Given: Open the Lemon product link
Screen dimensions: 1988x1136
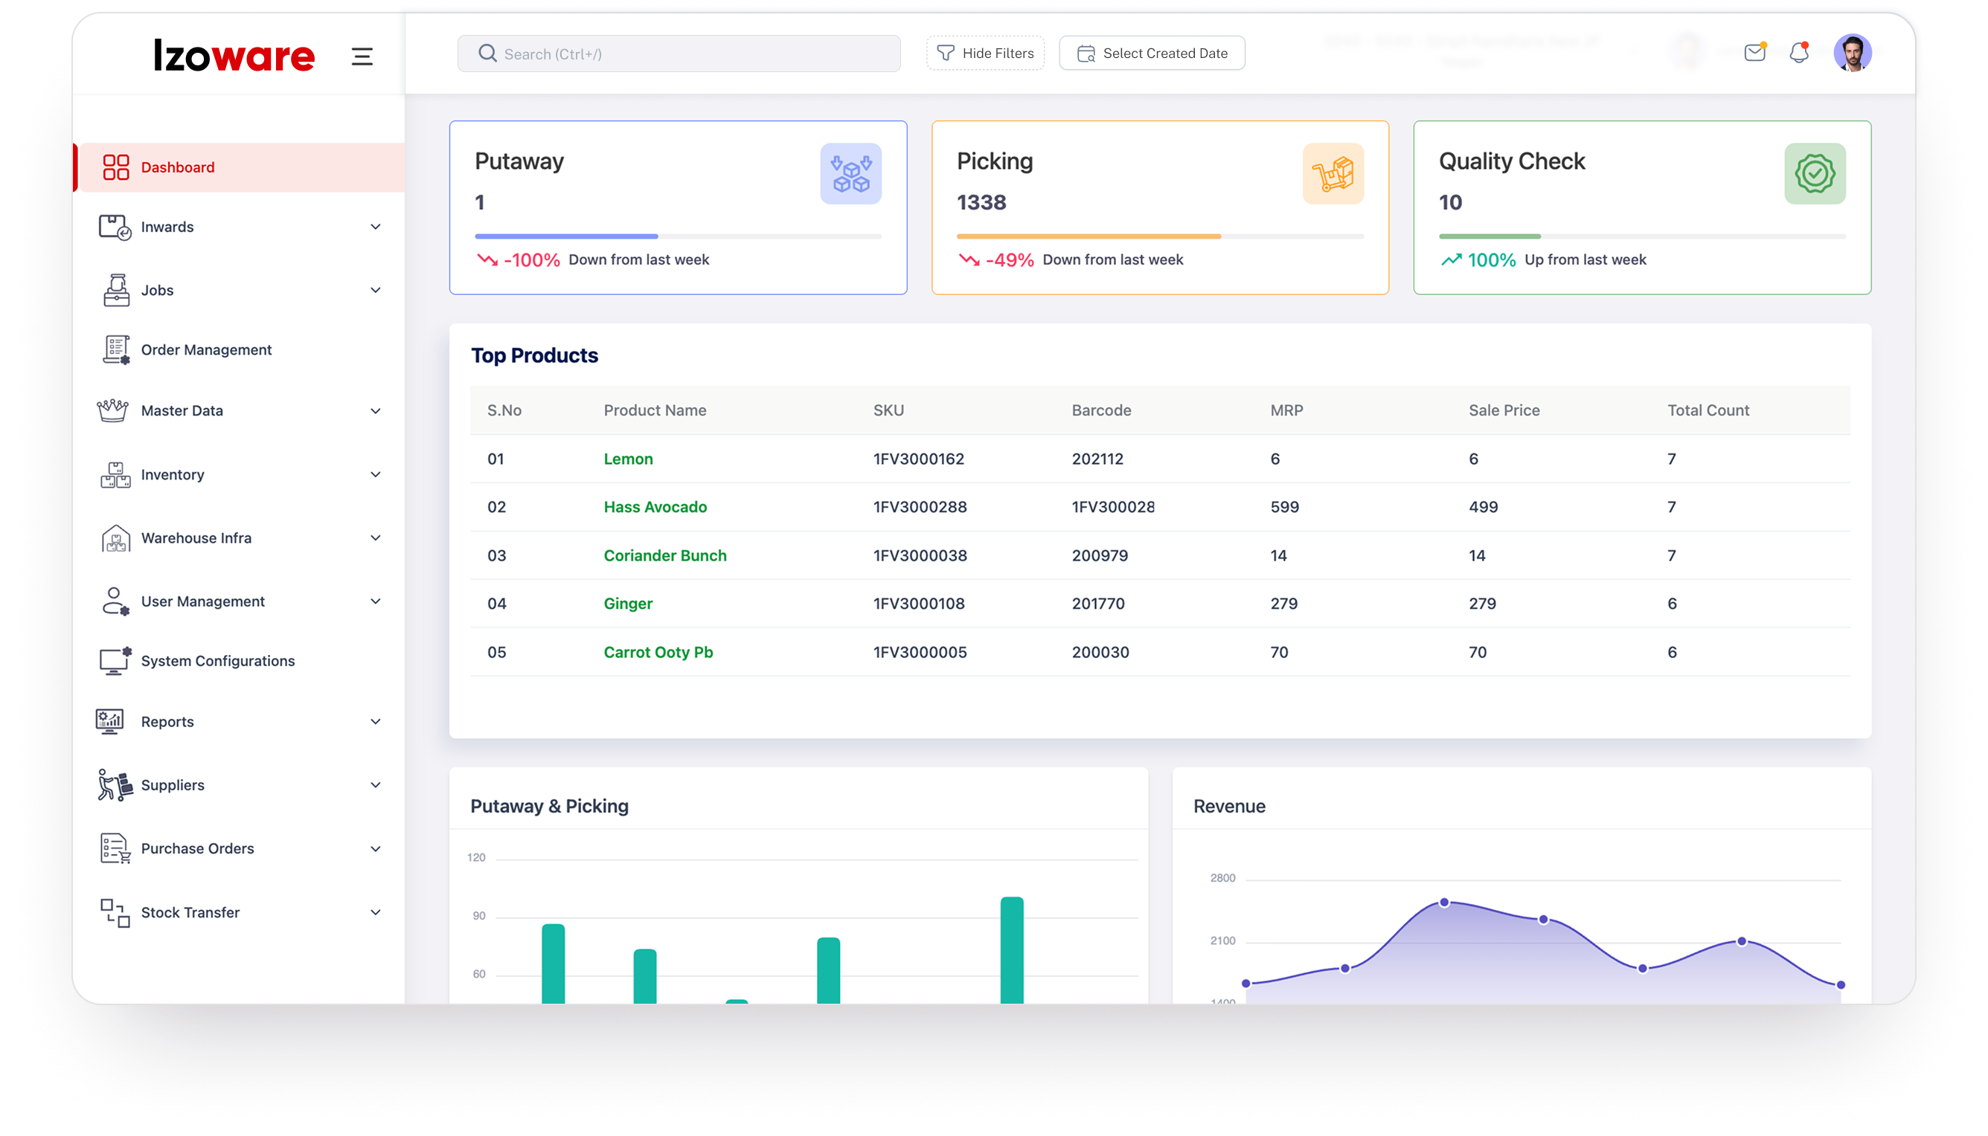Looking at the screenshot, I should [628, 459].
